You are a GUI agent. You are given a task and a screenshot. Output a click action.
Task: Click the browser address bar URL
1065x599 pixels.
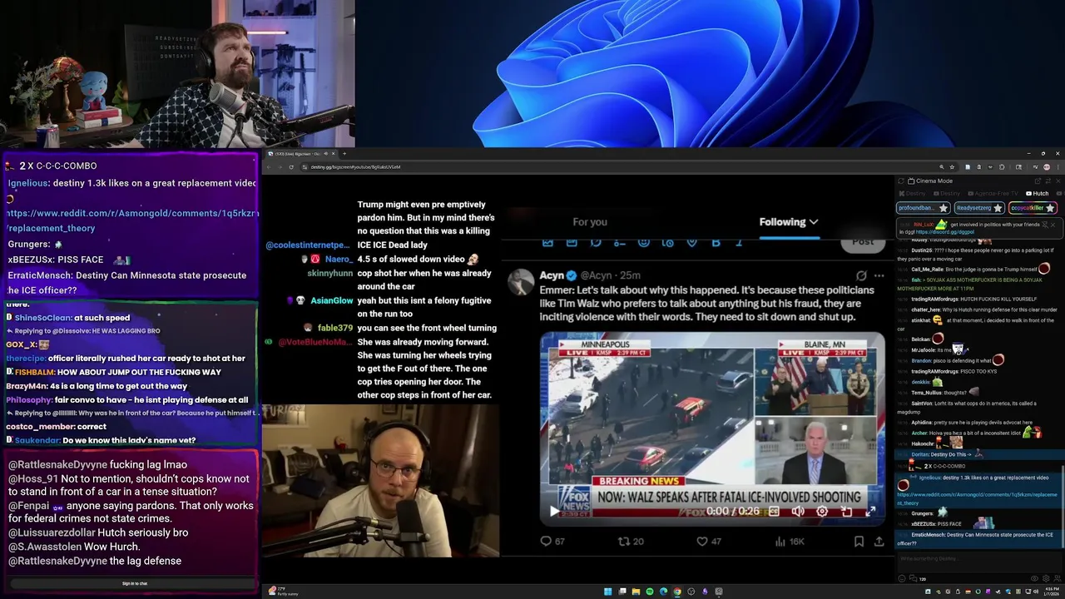click(x=355, y=166)
